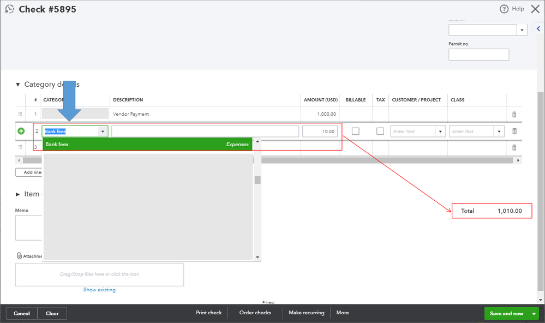Open recent transactions history icon
The height and width of the screenshot is (323, 545).
(10, 9)
